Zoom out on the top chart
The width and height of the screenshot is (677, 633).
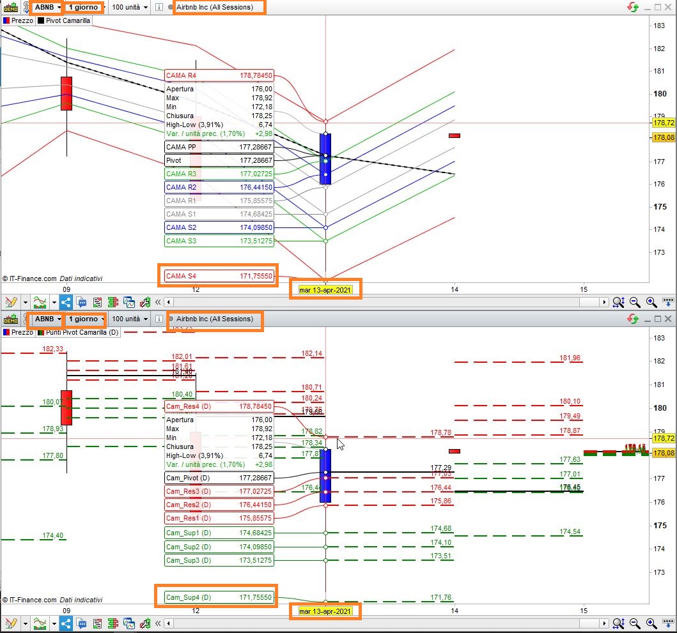tap(635, 302)
